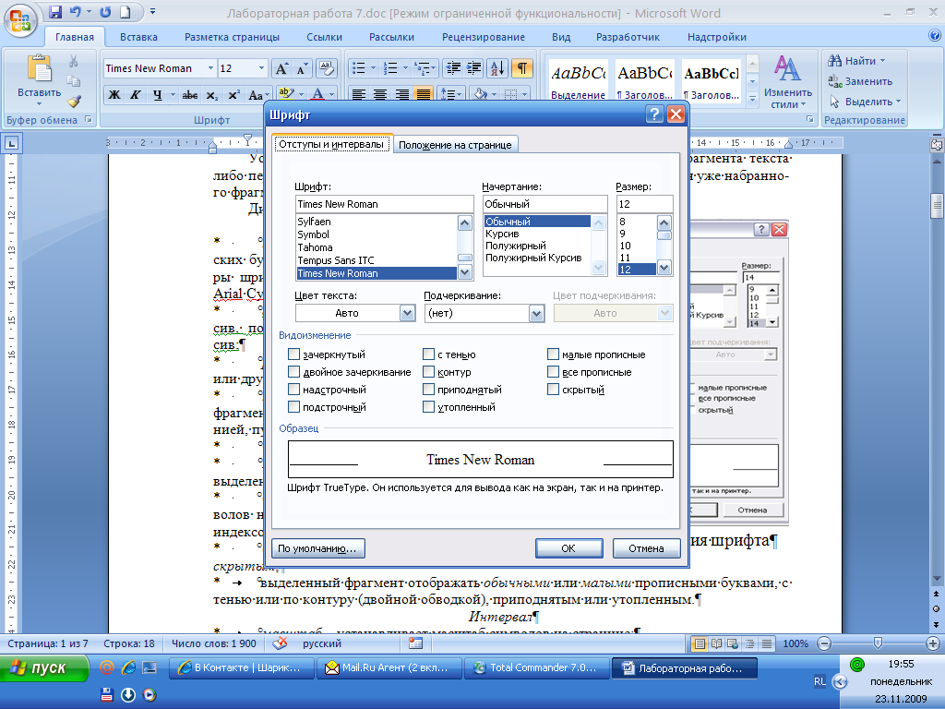Click the bulleted list icon
Screen dimensions: 945x709
point(359,68)
